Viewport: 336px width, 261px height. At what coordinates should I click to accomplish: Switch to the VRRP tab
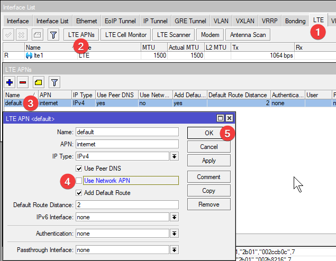point(269,21)
